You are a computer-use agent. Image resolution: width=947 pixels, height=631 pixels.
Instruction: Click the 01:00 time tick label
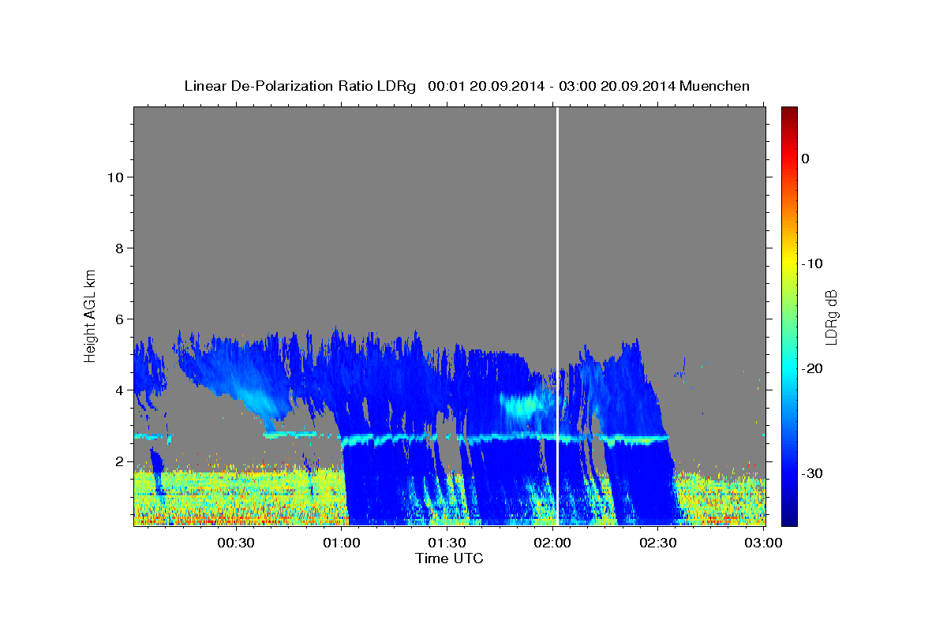(x=341, y=543)
